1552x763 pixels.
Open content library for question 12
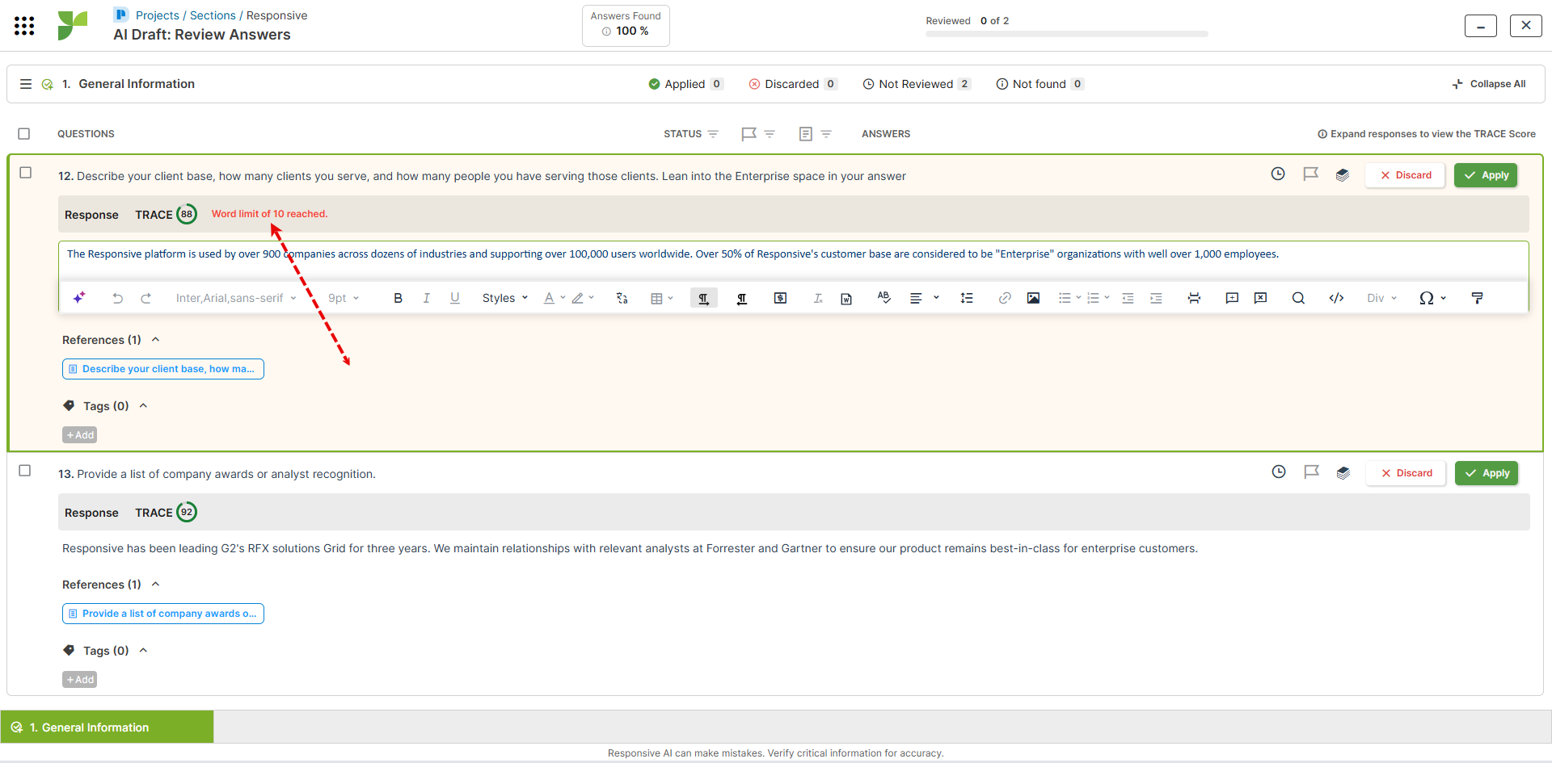[x=1343, y=174]
